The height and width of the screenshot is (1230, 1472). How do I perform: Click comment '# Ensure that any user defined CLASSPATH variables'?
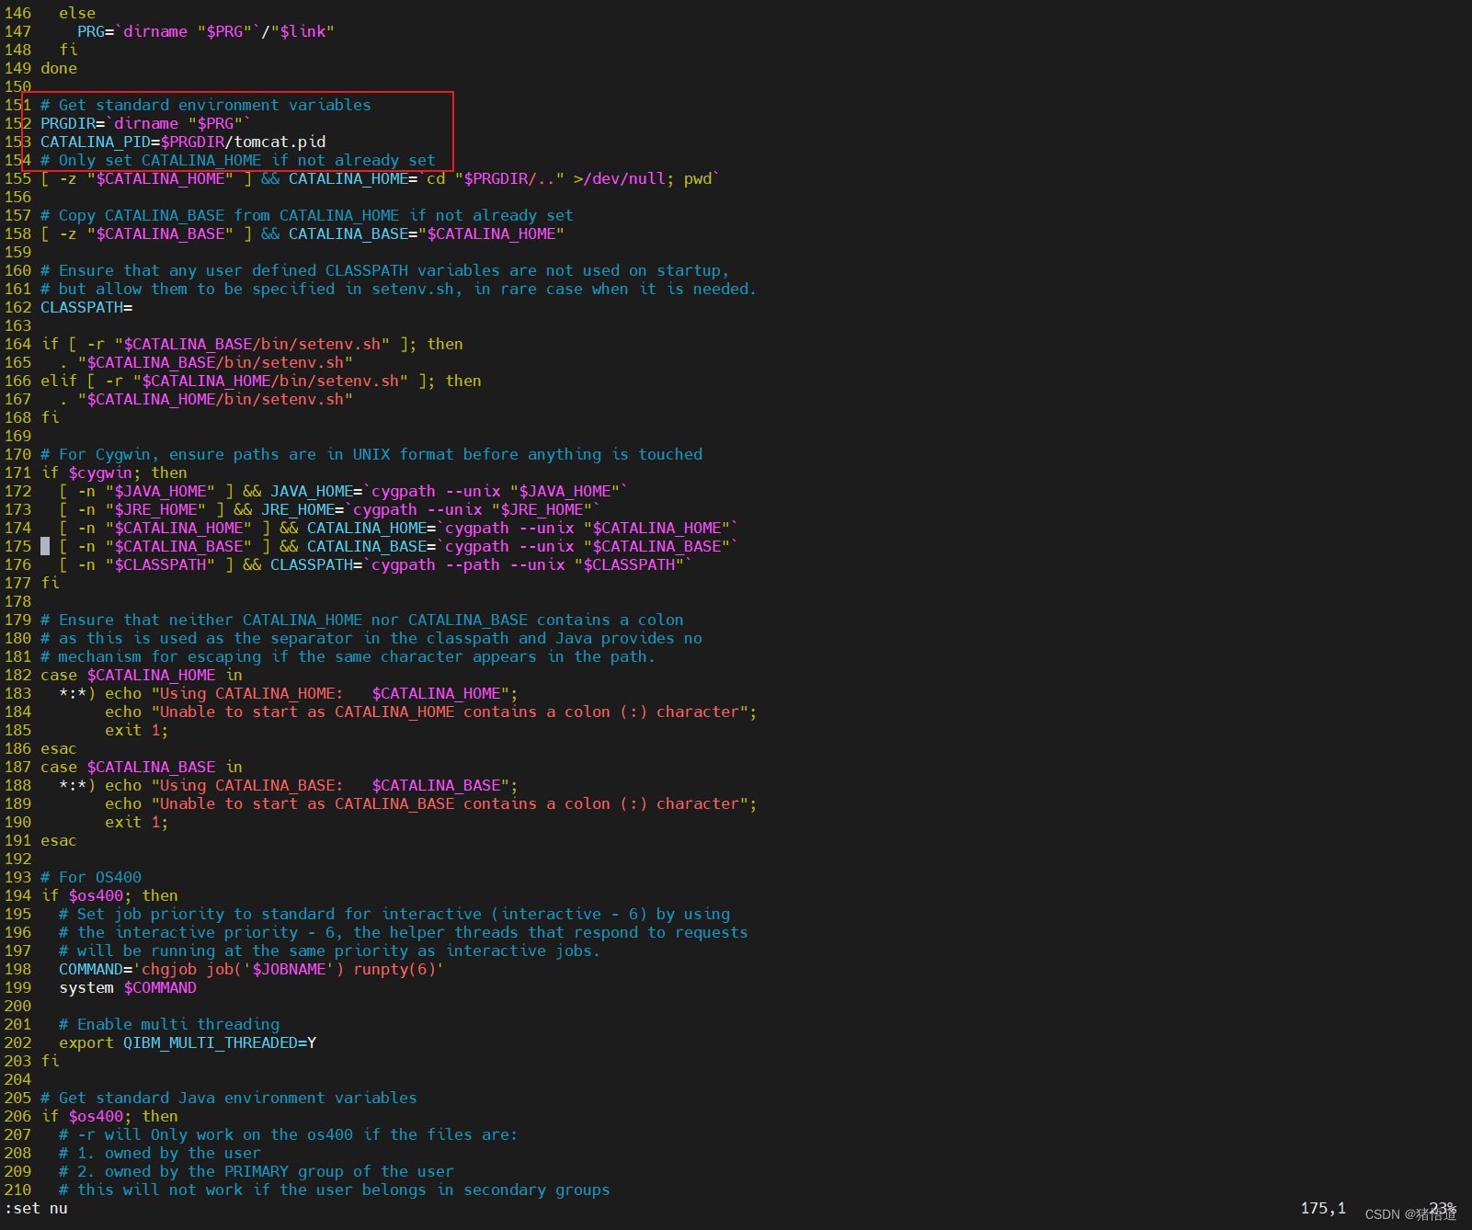tap(270, 270)
